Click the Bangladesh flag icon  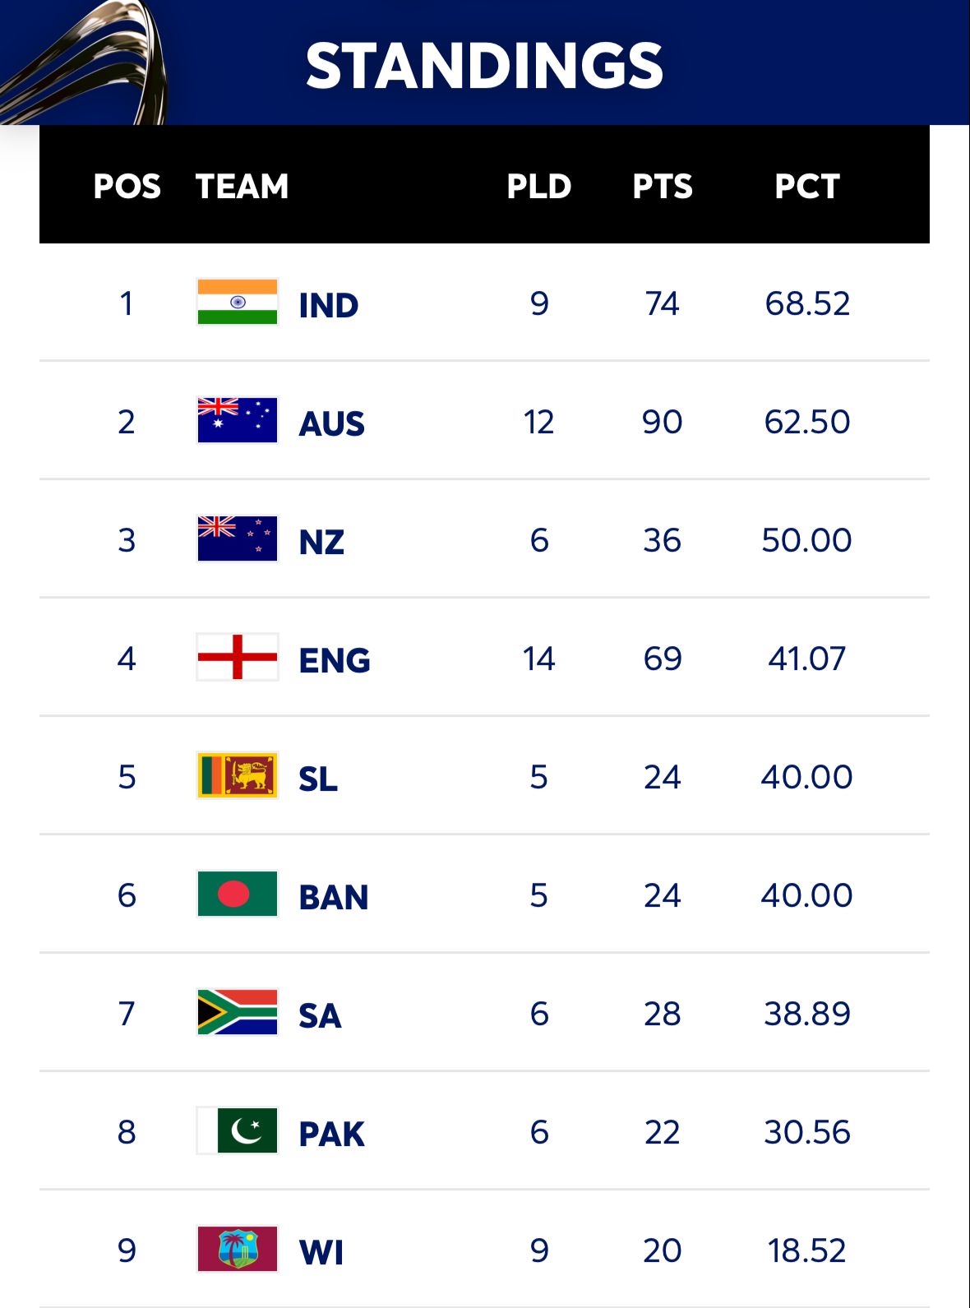click(238, 894)
